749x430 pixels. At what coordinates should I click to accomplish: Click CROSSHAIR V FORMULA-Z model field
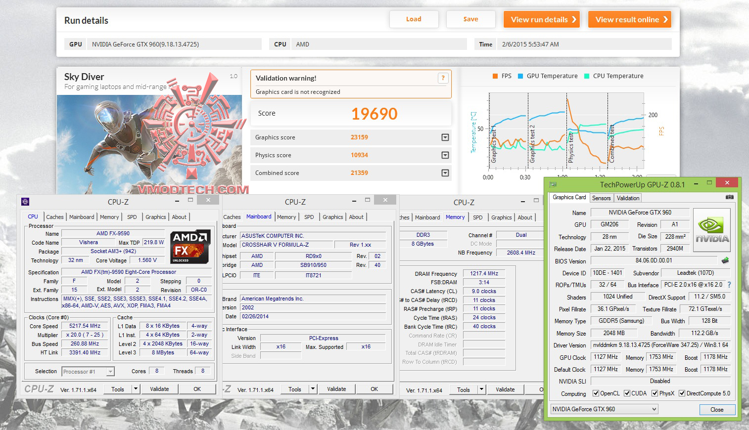pos(286,245)
